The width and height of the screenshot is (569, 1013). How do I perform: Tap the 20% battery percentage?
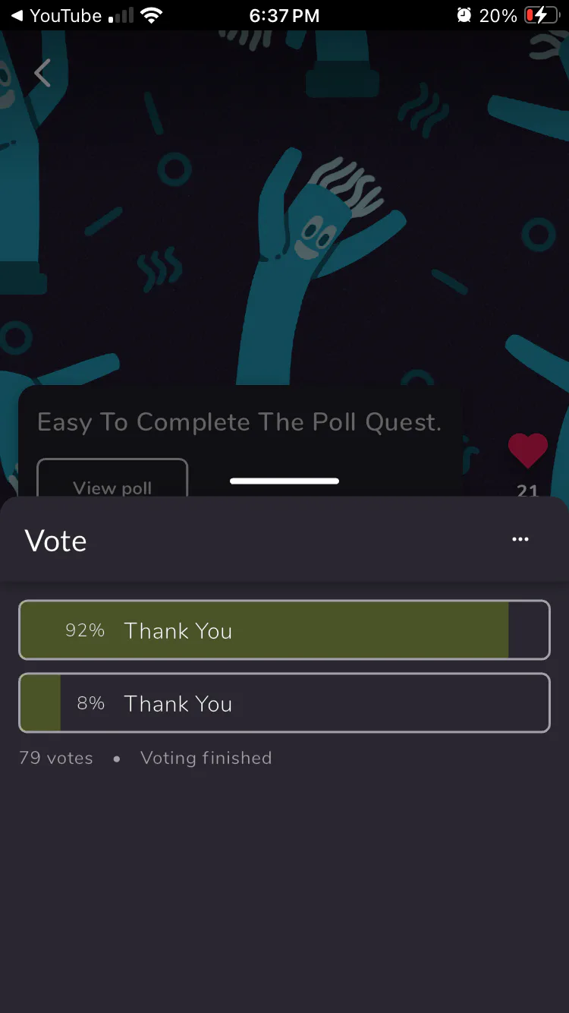pos(498,15)
